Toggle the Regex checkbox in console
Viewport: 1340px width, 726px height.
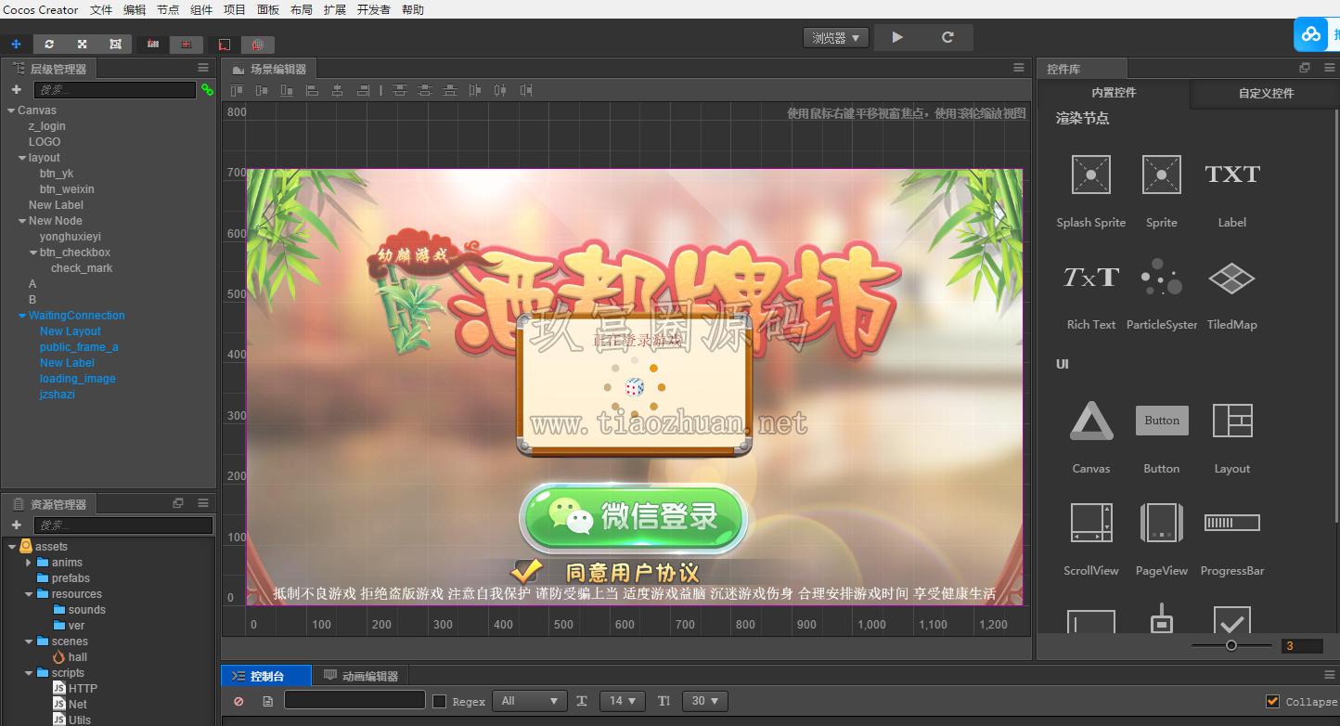pyautogui.click(x=440, y=701)
